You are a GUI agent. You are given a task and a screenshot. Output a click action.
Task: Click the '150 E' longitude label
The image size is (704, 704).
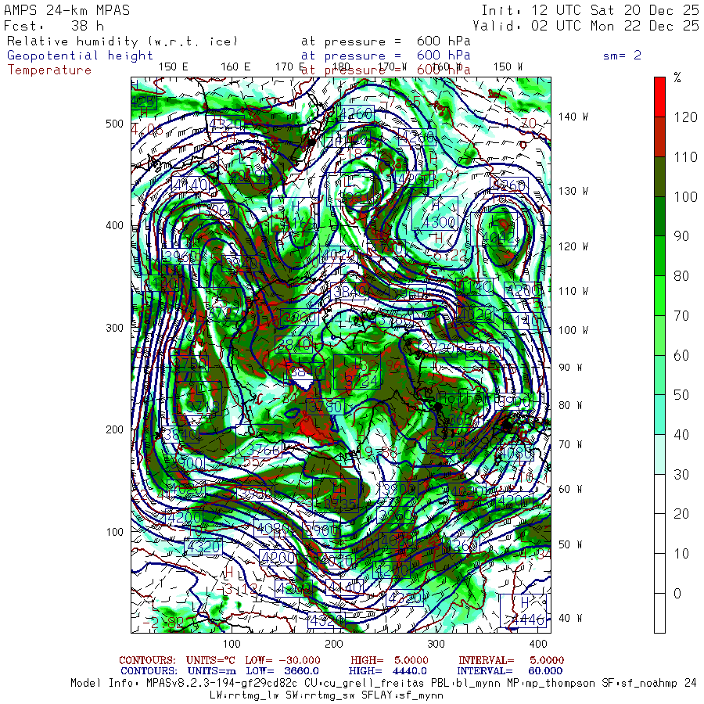click(174, 67)
